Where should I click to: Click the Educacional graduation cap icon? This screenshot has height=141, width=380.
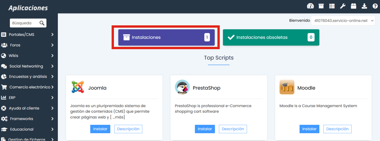[4, 129]
